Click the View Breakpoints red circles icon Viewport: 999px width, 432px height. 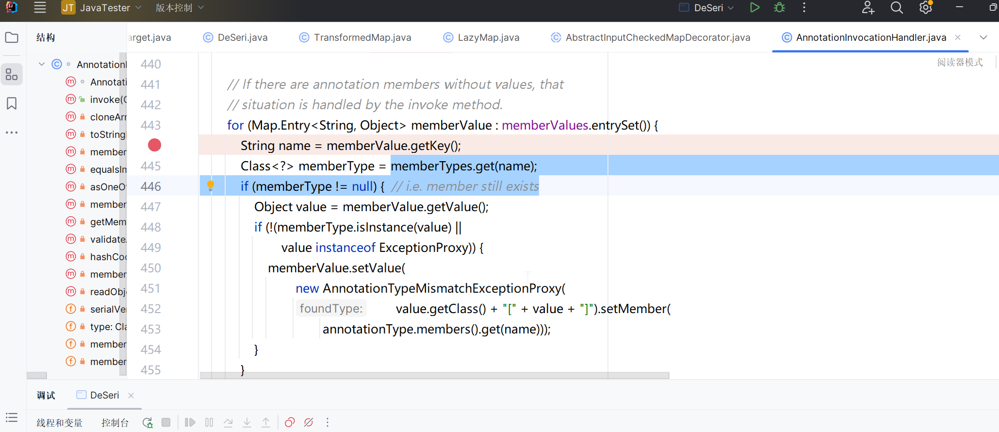290,422
